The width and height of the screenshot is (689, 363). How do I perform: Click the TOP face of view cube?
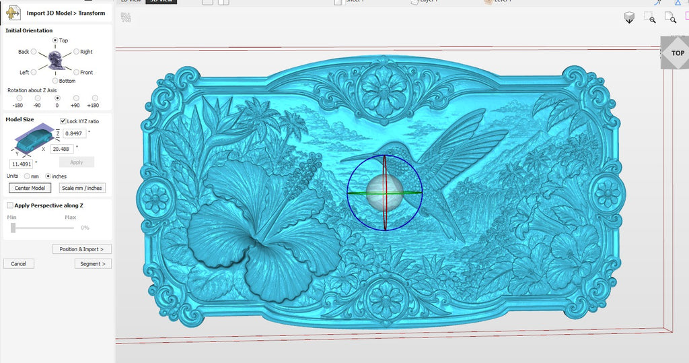click(677, 53)
